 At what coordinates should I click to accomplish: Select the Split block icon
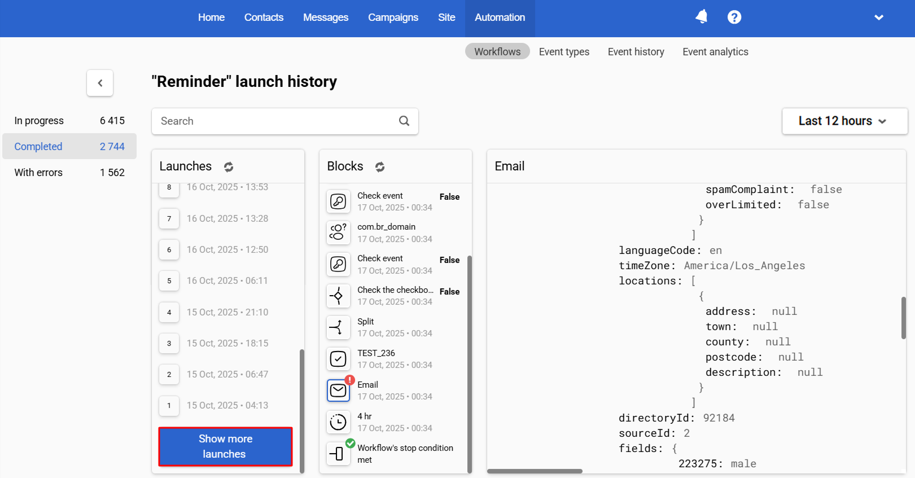pos(338,327)
